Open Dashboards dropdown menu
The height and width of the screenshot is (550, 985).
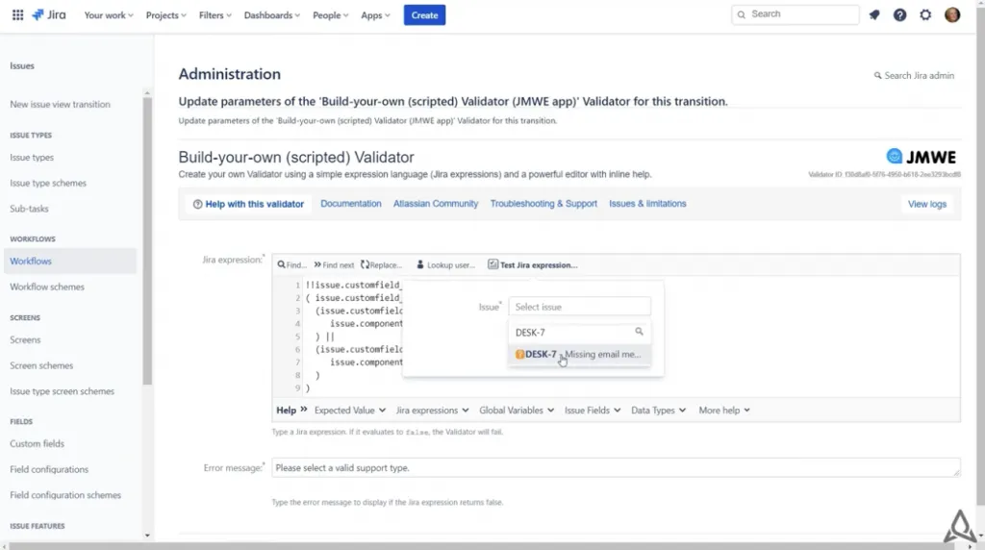pos(272,15)
